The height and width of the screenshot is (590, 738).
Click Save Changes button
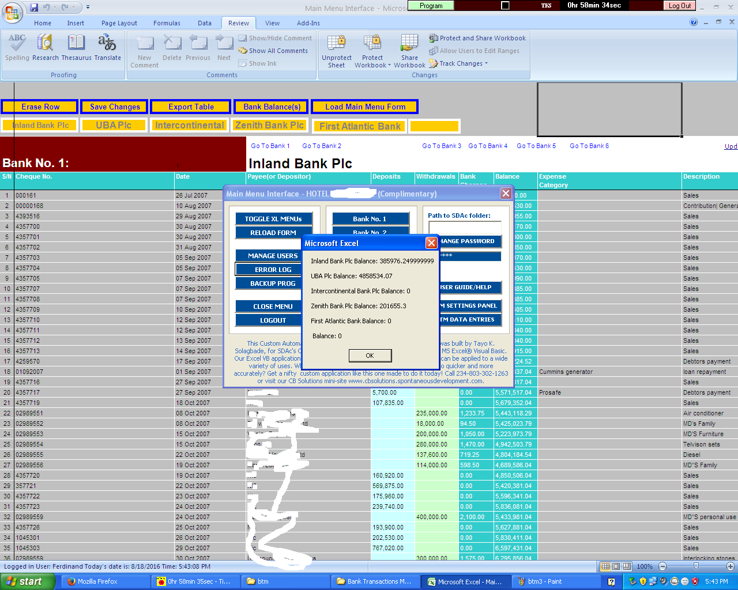(x=115, y=107)
